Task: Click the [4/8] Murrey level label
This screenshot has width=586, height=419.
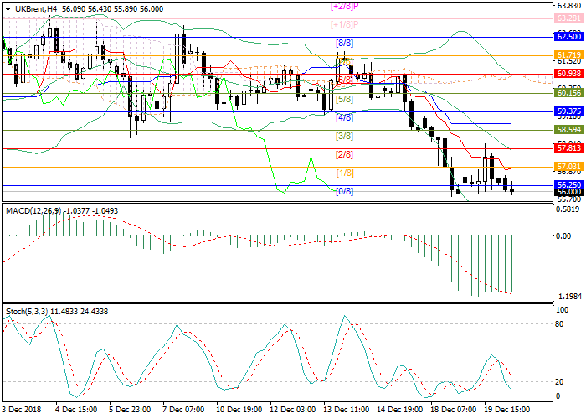Action: click(x=344, y=117)
